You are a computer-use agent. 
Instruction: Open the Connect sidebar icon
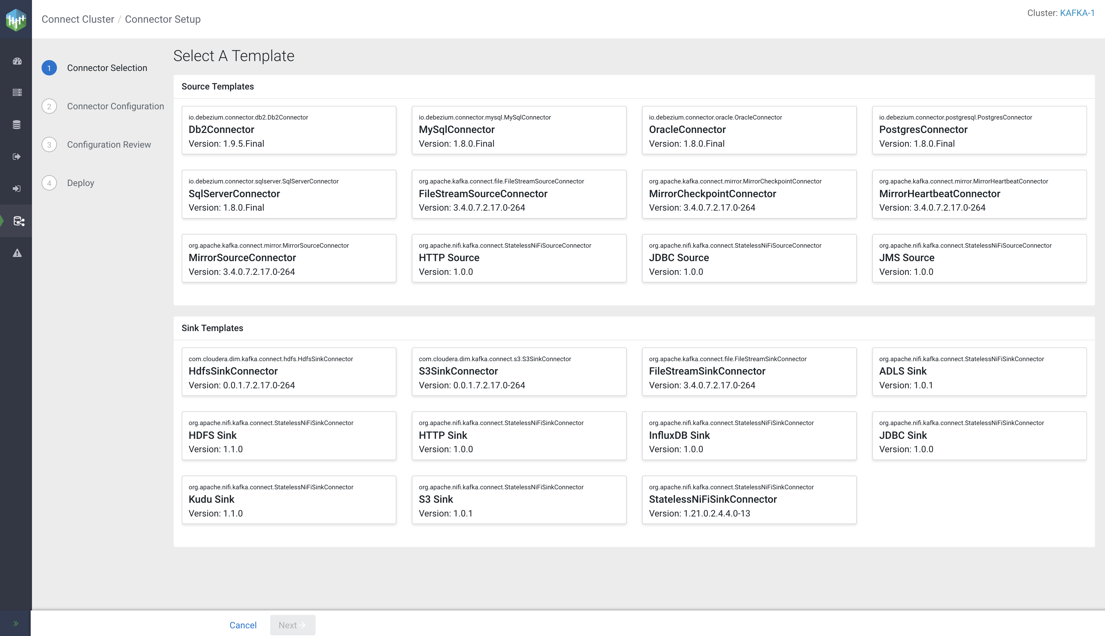(19, 221)
